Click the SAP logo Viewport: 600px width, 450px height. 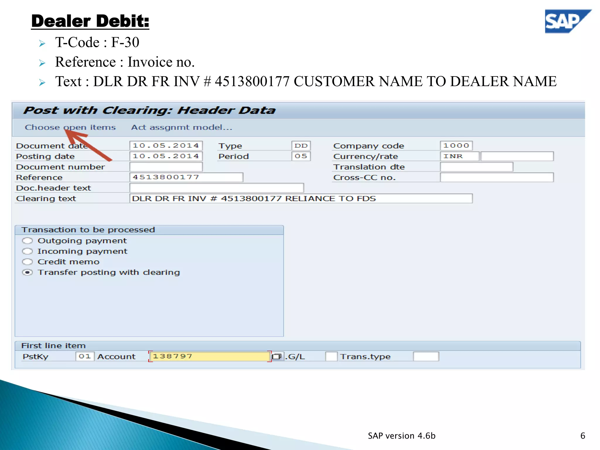[568, 21]
